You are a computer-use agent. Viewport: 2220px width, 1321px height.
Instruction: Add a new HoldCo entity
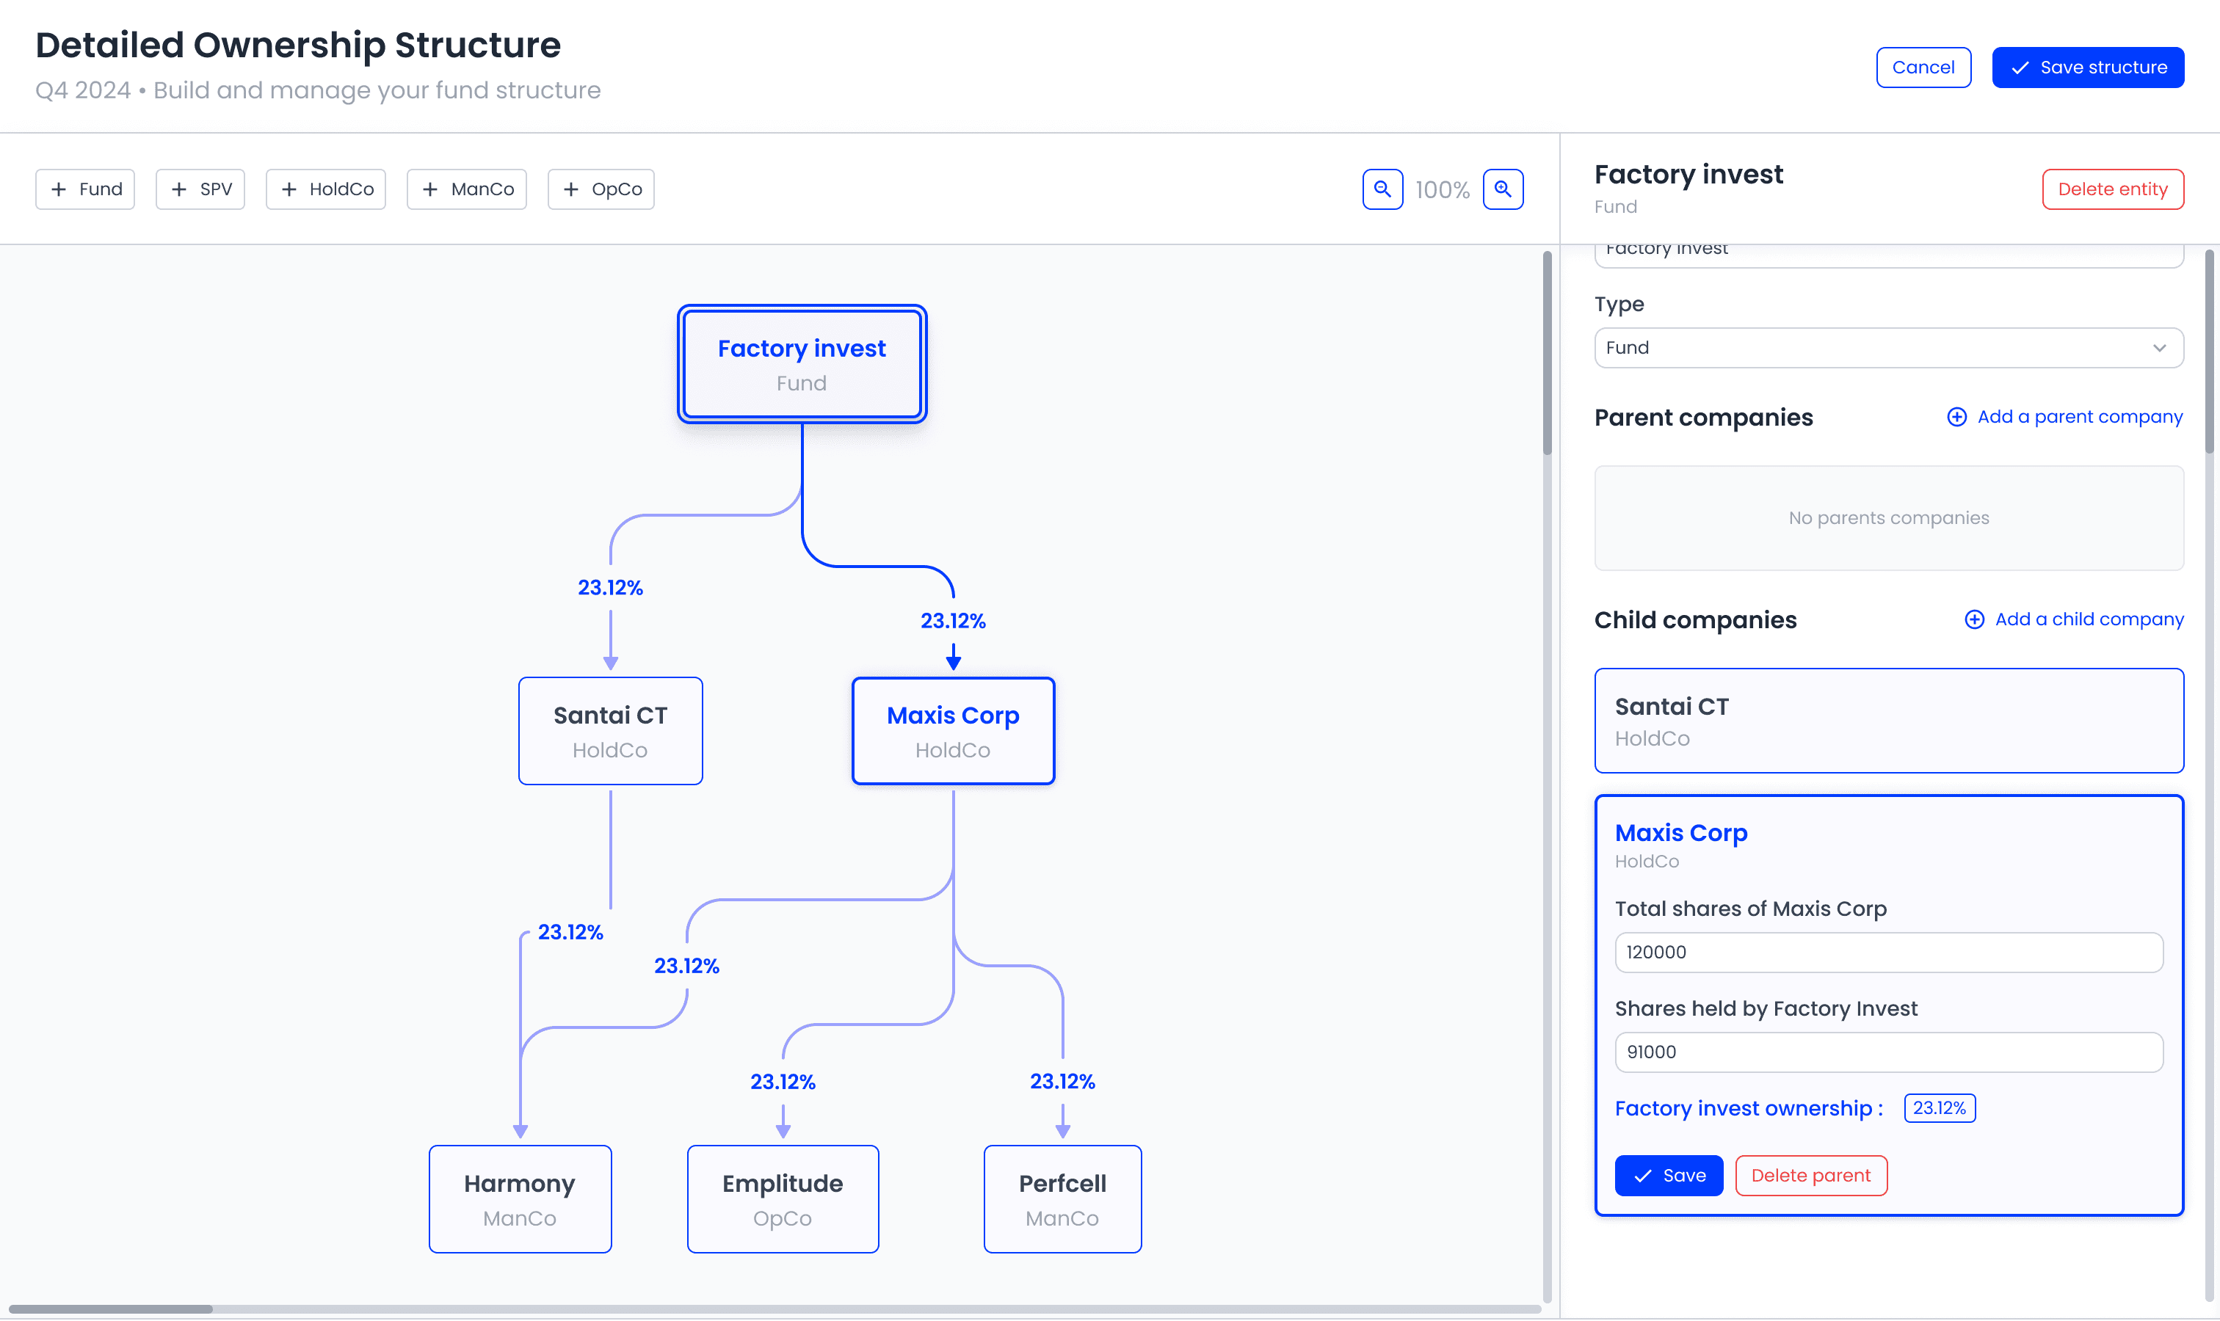tap(326, 189)
